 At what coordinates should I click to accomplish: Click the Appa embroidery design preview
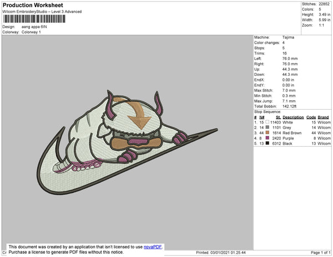coord(127,142)
